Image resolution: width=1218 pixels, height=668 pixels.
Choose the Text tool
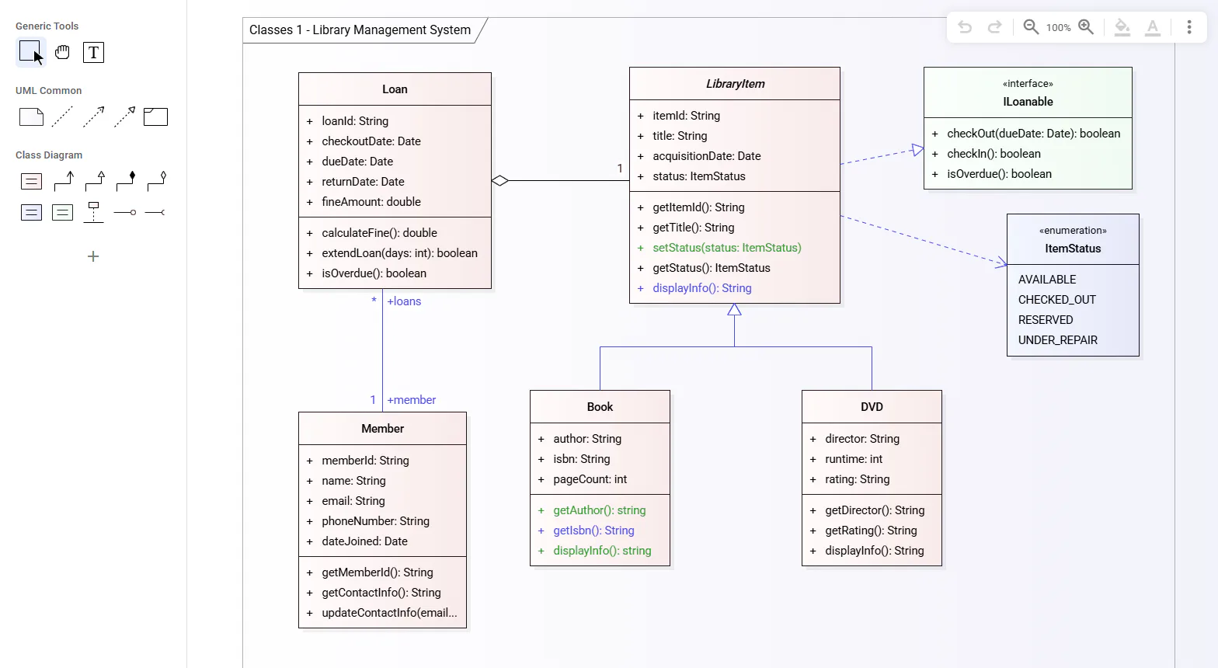coord(93,53)
